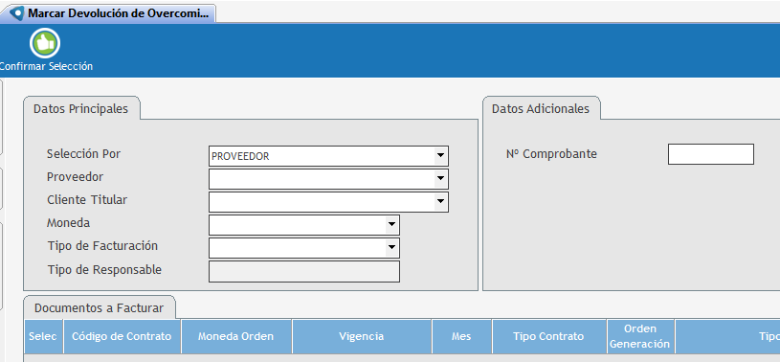Click the Moneda Orden column header

[x=236, y=336]
